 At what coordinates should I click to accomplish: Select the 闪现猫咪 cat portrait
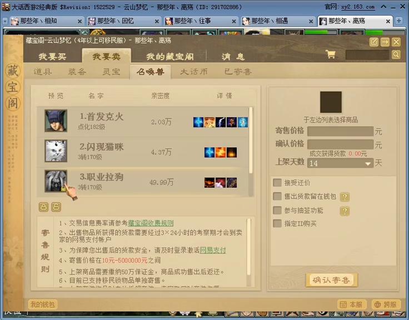point(56,151)
